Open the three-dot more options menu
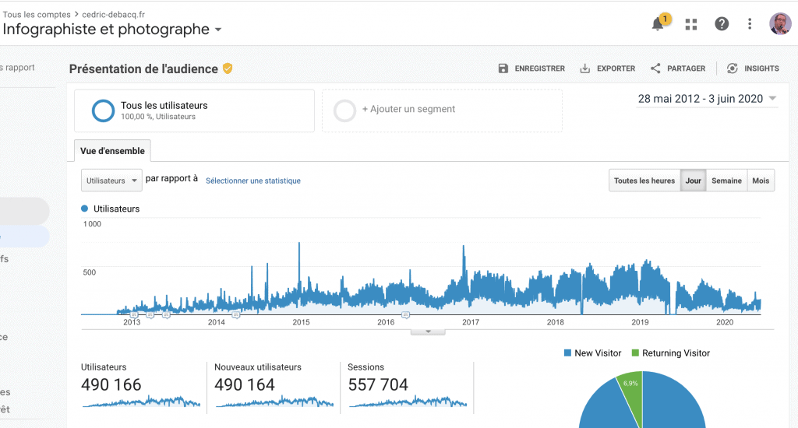Image resolution: width=798 pixels, height=428 pixels. point(749,24)
